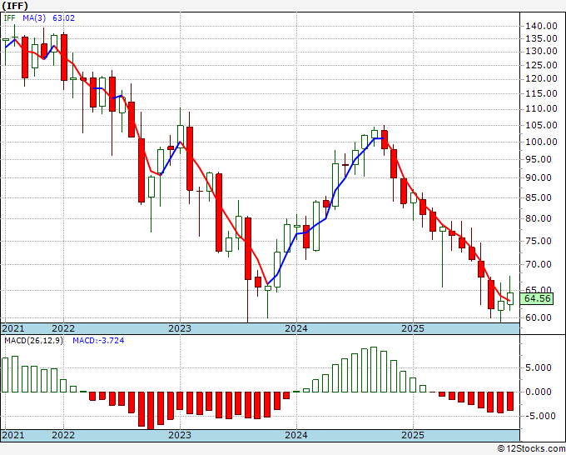Click 2021 on the price chart timeline

pos(13,328)
